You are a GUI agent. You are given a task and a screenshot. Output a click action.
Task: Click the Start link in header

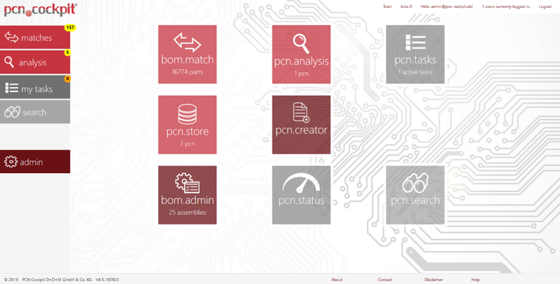[387, 6]
